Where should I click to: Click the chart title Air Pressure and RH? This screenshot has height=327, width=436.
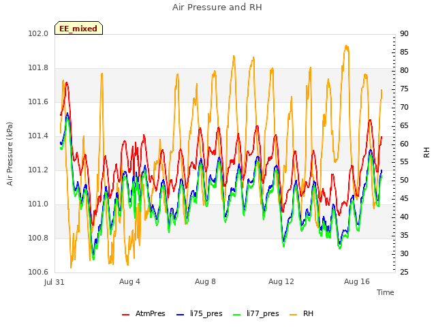click(x=217, y=7)
